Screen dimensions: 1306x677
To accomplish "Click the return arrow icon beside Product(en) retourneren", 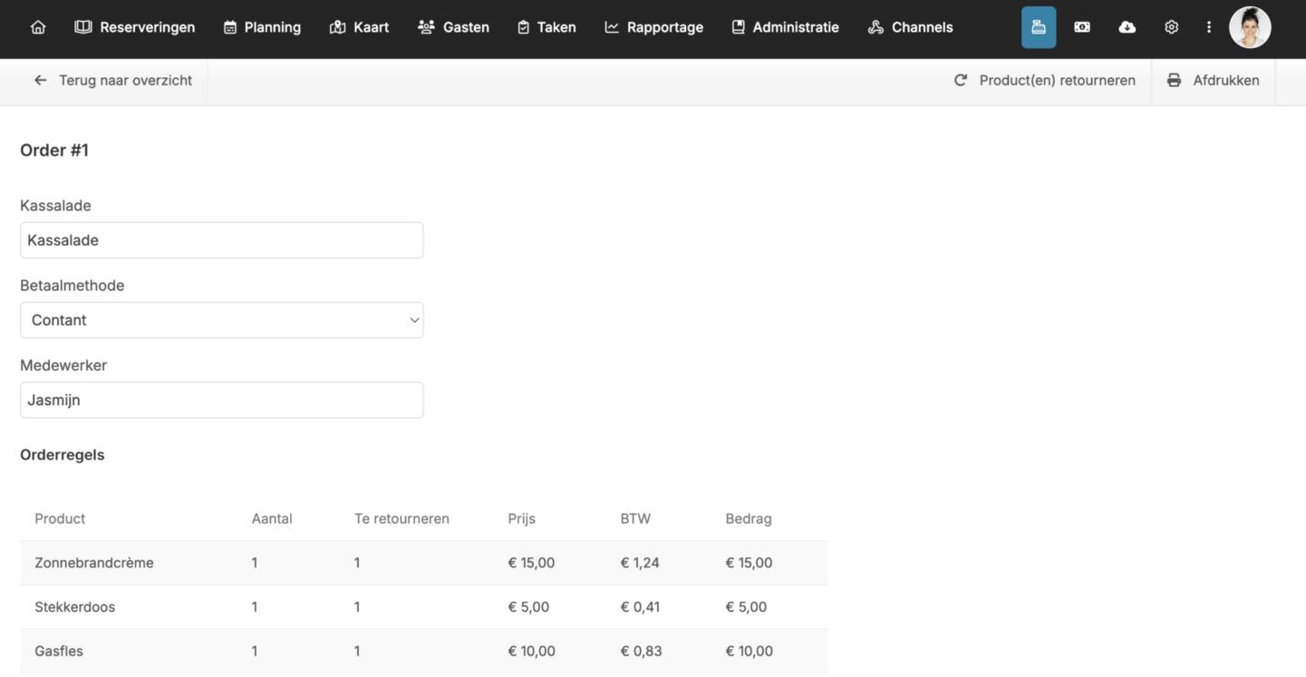I will point(961,81).
